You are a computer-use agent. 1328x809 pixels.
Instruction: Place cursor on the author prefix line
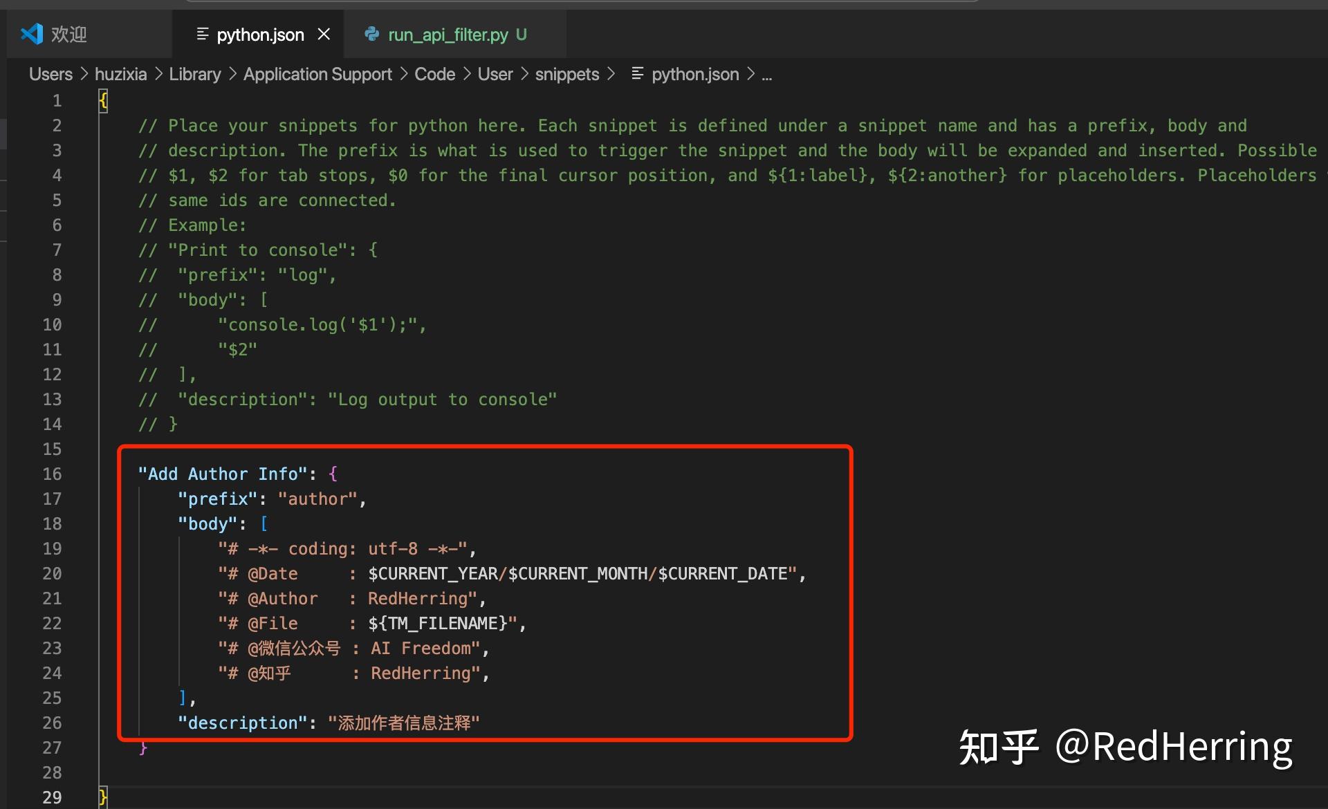pyautogui.click(x=272, y=499)
